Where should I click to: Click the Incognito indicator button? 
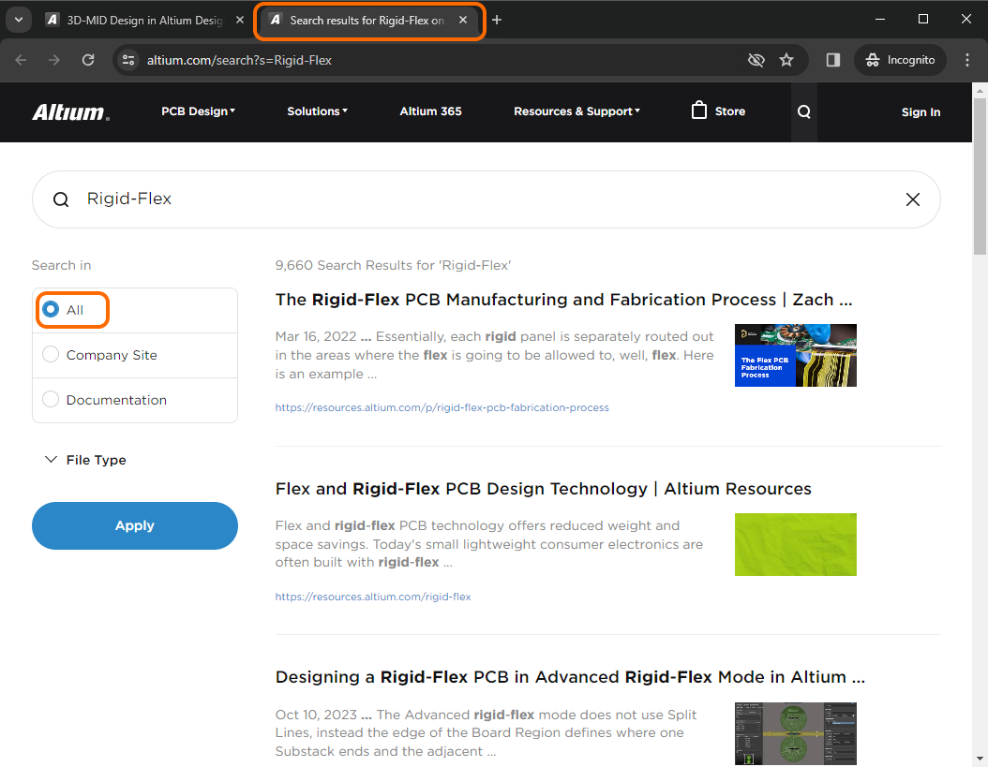900,60
